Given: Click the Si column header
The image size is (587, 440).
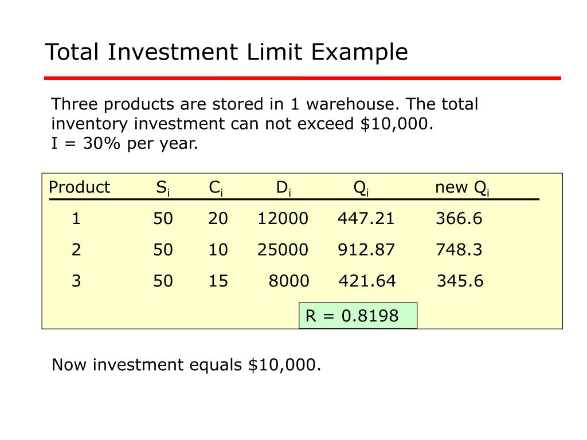Looking at the screenshot, I should pyautogui.click(x=163, y=188).
